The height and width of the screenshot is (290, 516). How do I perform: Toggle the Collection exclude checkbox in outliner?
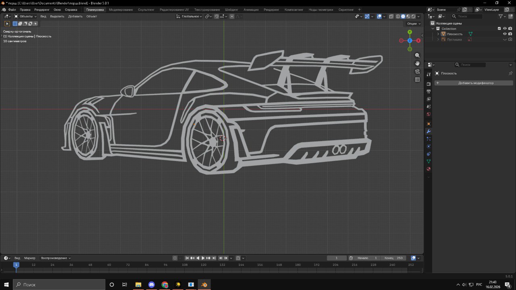click(499, 29)
